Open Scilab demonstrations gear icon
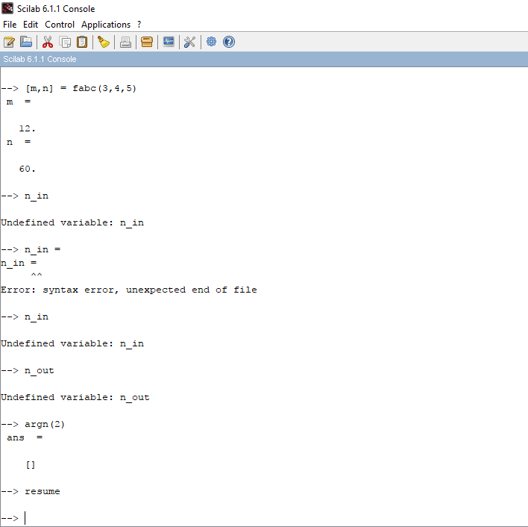This screenshot has height=527, width=528. pyautogui.click(x=212, y=42)
